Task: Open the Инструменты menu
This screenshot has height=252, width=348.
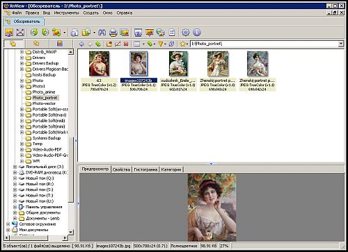Action: [x=66, y=12]
